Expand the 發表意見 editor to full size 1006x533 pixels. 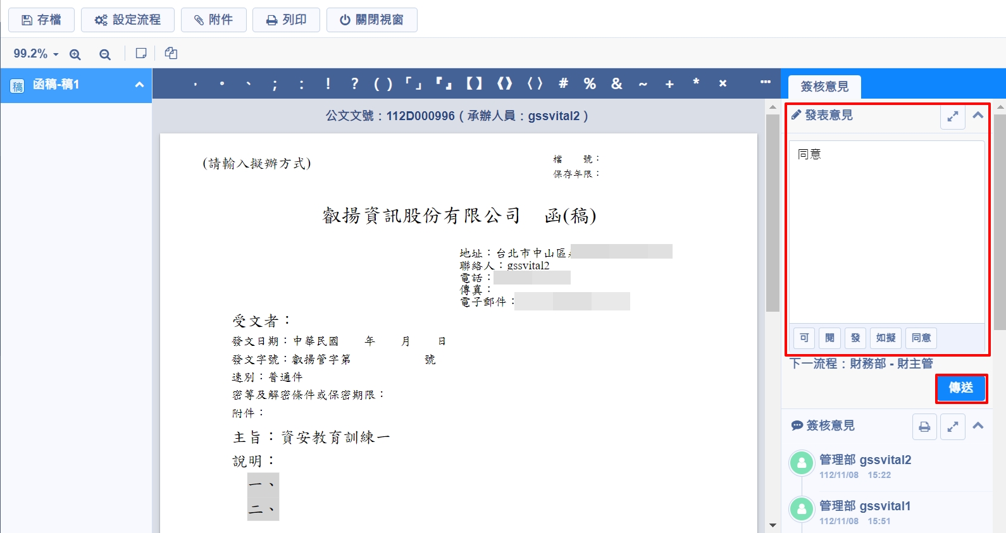[952, 116]
